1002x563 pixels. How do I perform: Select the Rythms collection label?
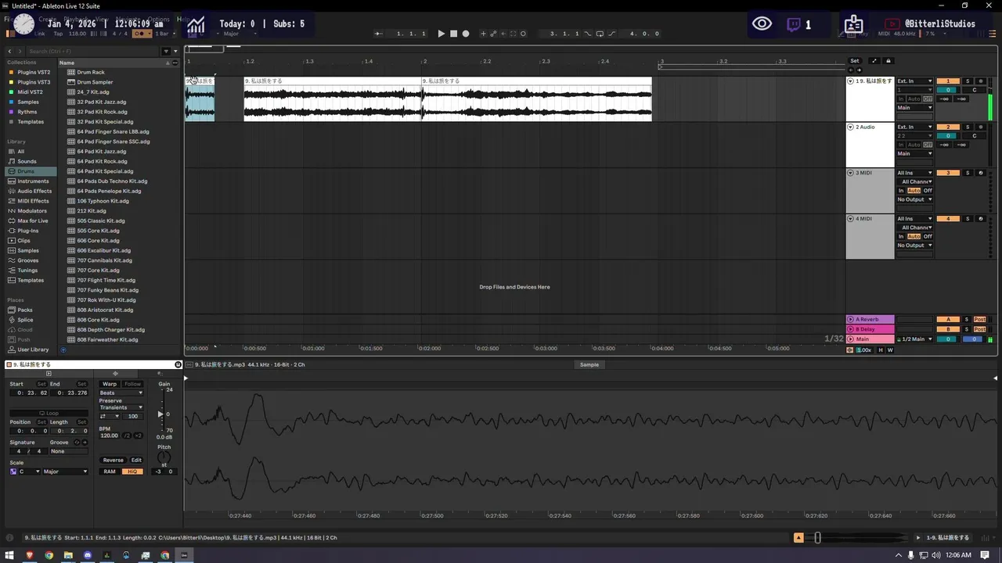coord(27,112)
